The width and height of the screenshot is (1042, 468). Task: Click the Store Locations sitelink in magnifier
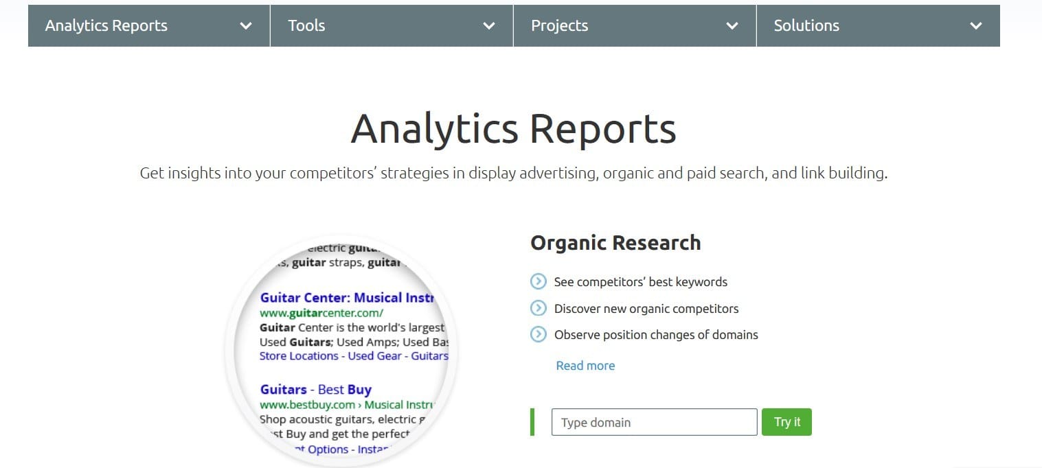[x=299, y=356]
